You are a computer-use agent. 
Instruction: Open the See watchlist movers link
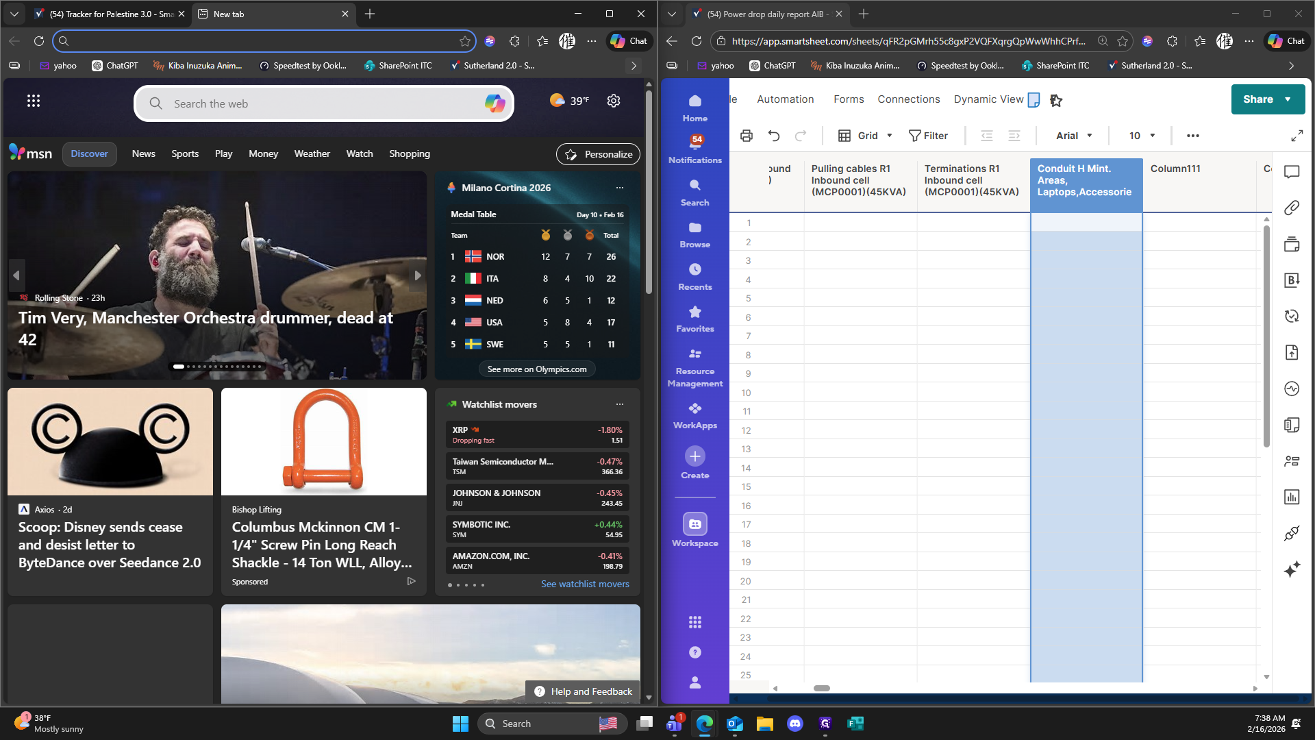(x=584, y=584)
